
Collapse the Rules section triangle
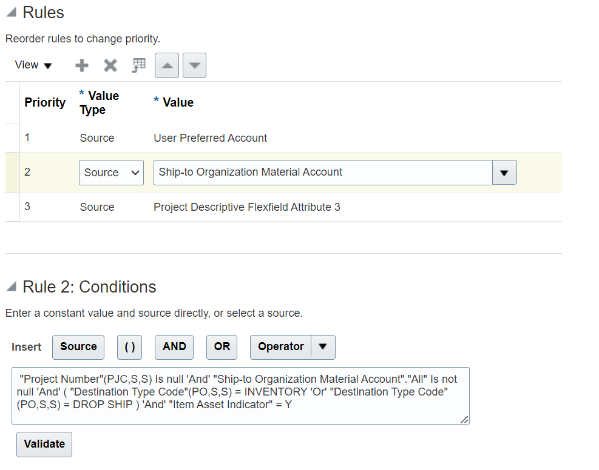coord(12,13)
